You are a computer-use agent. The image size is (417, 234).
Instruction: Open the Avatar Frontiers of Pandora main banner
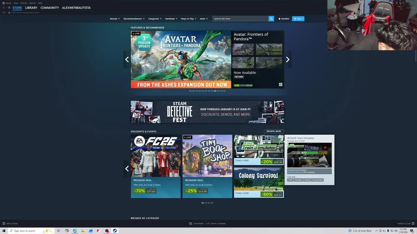tap(181, 59)
